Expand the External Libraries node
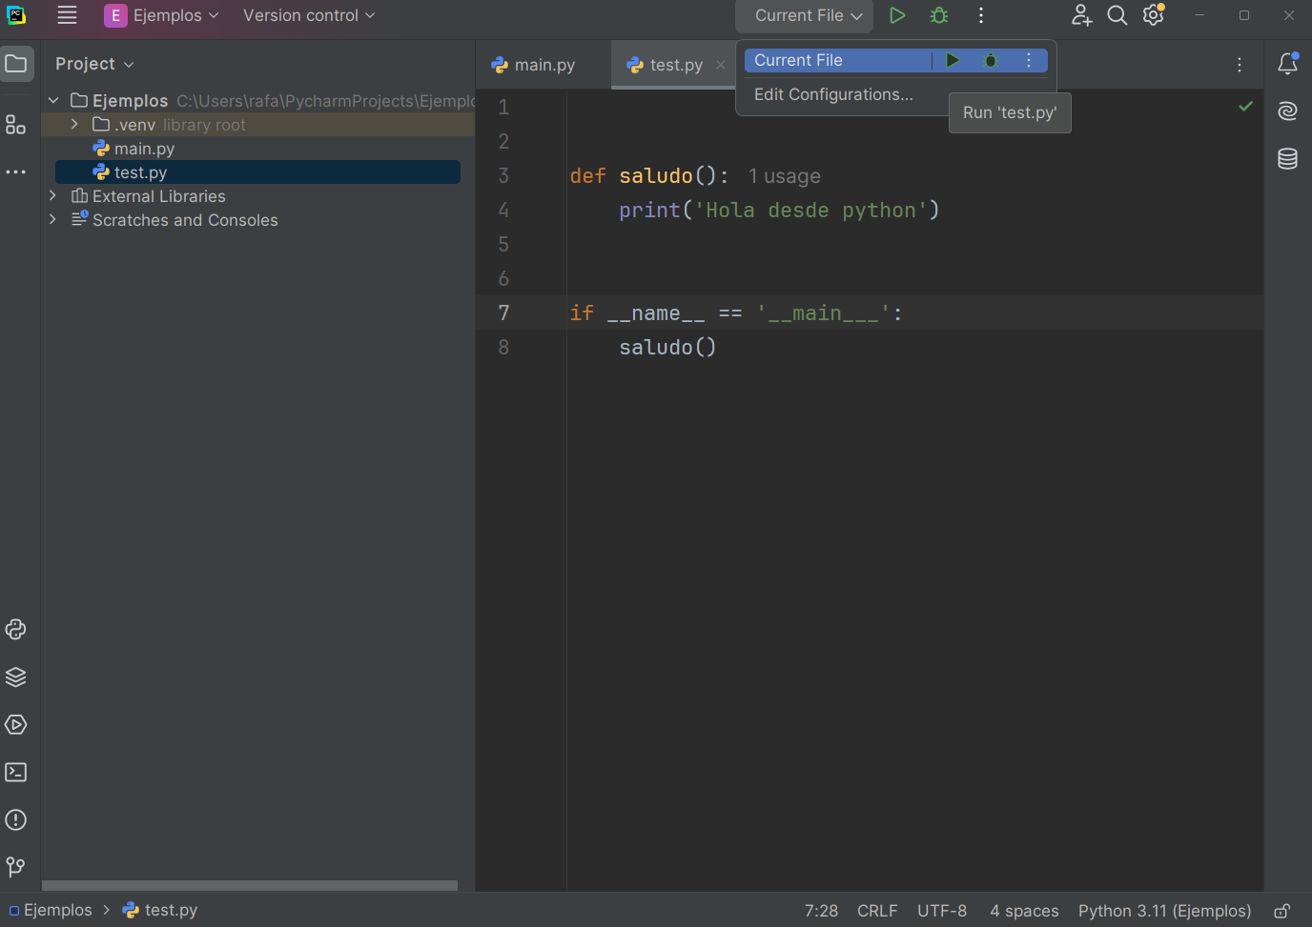The image size is (1312, 927). (x=52, y=195)
